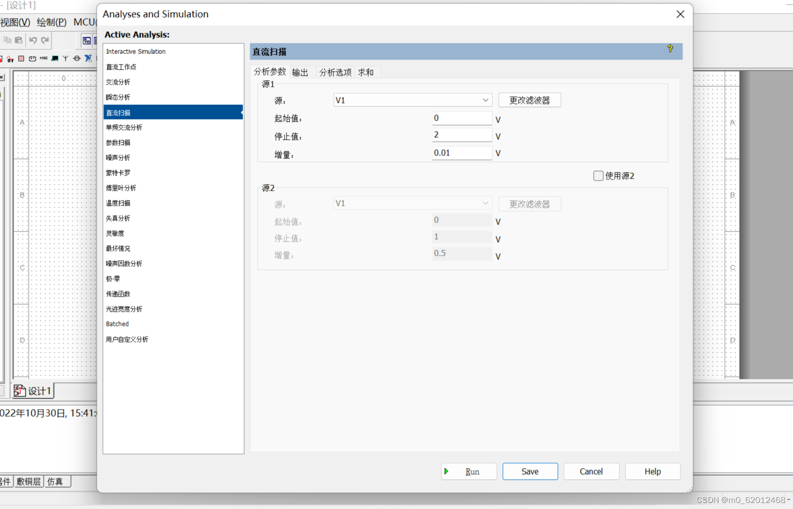
Task: Click the 停止值 field in 源1
Action: [462, 135]
